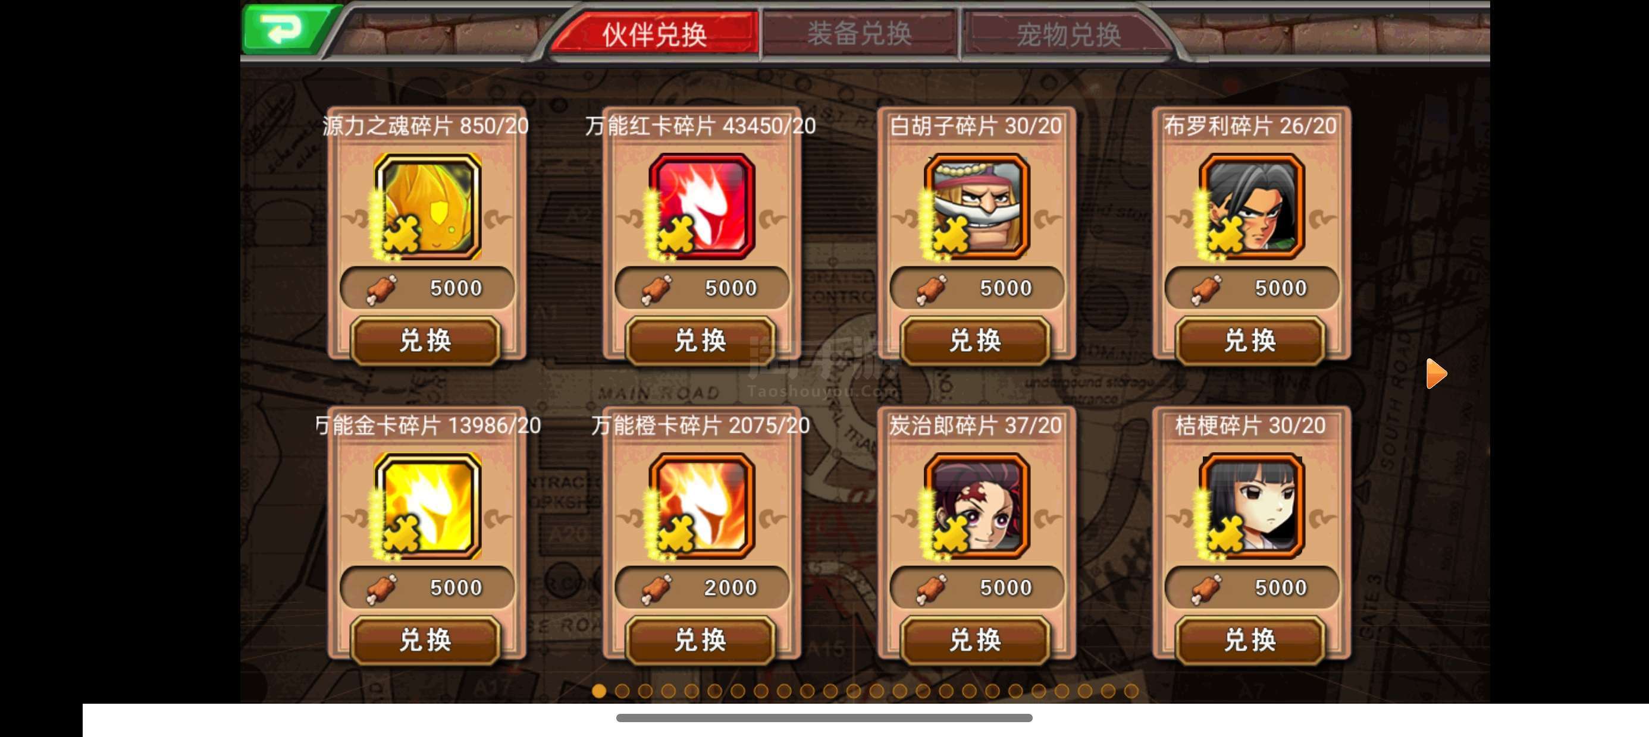Exchange 布罗利碎片 with 兑换 button
Viewport: 1649px width, 737px height.
[x=1250, y=341]
